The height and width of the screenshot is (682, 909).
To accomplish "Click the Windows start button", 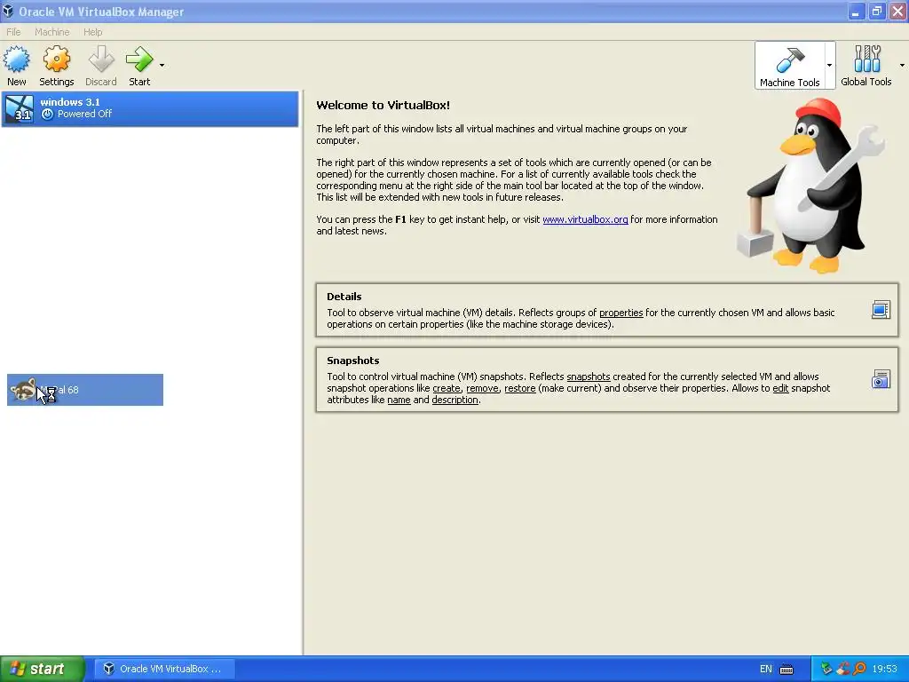I will click(x=43, y=669).
